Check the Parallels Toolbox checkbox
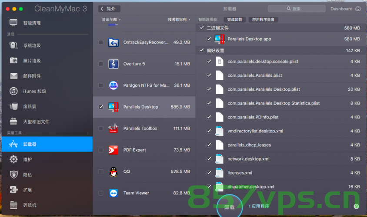The image size is (367, 217). click(101, 128)
